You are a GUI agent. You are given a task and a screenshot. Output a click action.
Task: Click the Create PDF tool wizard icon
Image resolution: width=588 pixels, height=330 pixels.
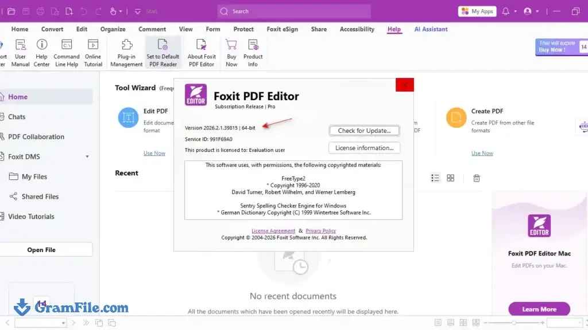click(x=456, y=117)
